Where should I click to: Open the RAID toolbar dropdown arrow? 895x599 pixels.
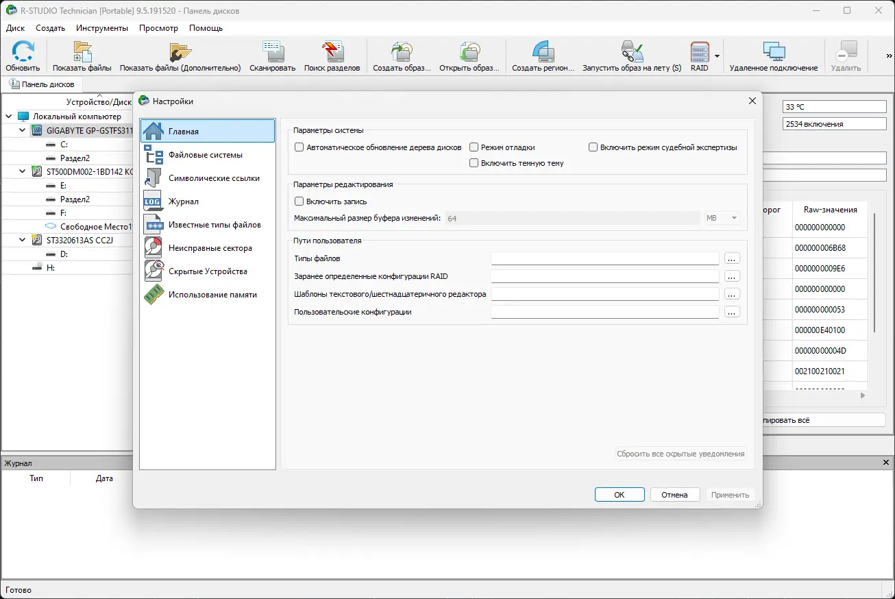[717, 56]
